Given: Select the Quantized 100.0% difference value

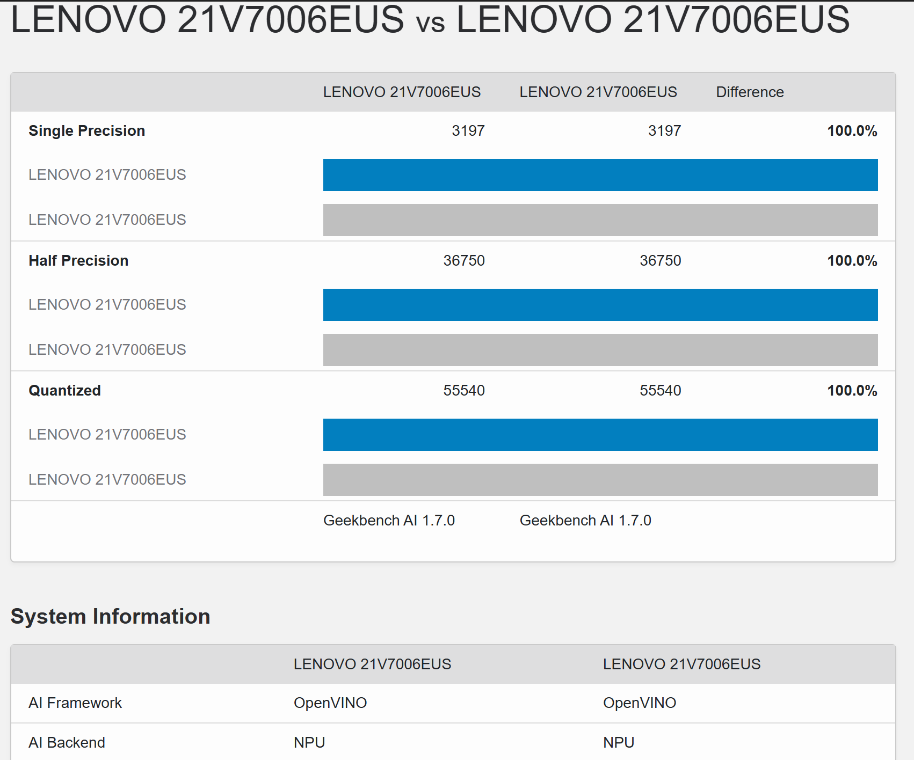Looking at the screenshot, I should [852, 391].
